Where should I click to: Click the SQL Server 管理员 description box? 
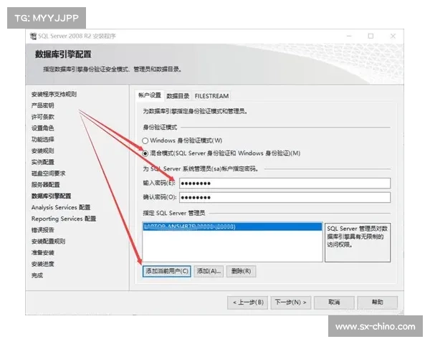point(358,242)
